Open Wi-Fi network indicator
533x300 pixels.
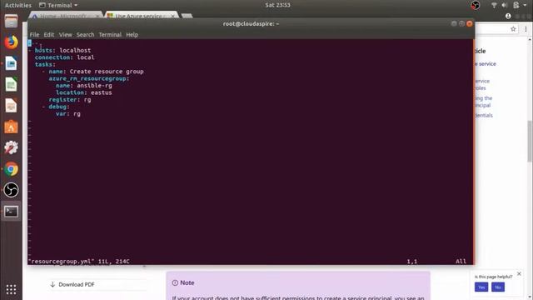click(494, 5)
